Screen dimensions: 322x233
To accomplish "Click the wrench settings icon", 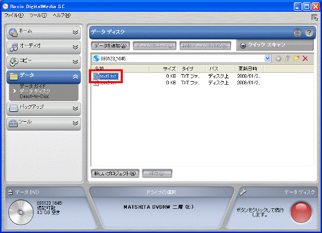I will pyautogui.click(x=243, y=192).
